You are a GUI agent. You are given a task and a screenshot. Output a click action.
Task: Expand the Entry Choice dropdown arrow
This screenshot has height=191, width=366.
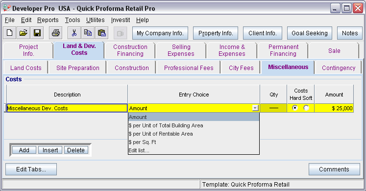click(255, 108)
